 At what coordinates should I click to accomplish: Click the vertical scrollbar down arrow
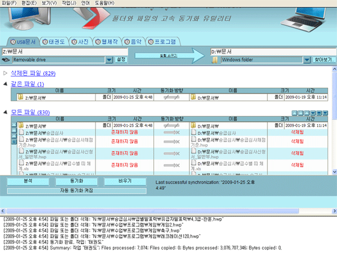(x=334, y=172)
